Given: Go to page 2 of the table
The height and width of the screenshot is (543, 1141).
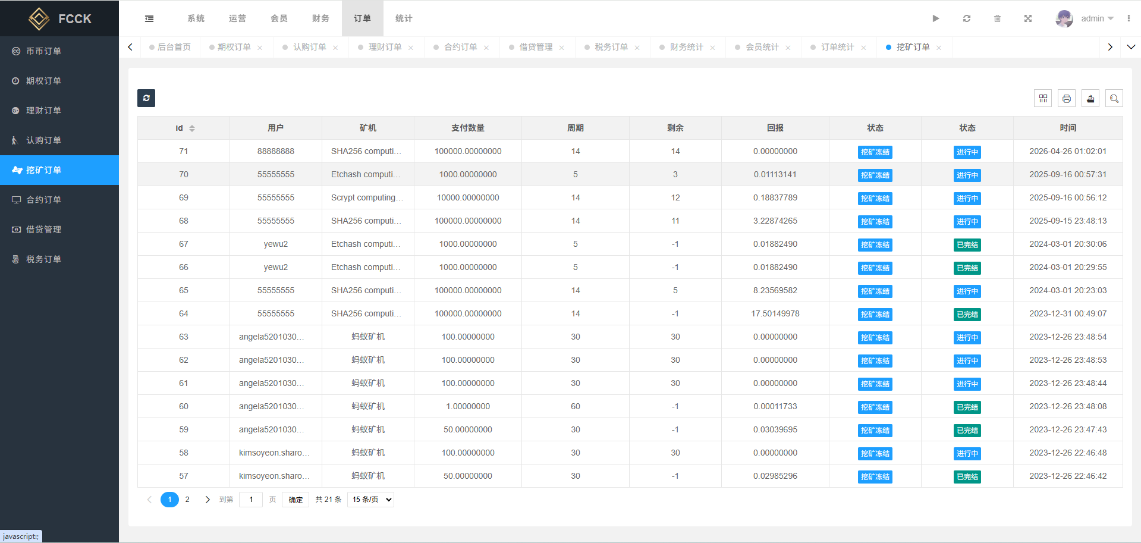Looking at the screenshot, I should pos(187,500).
